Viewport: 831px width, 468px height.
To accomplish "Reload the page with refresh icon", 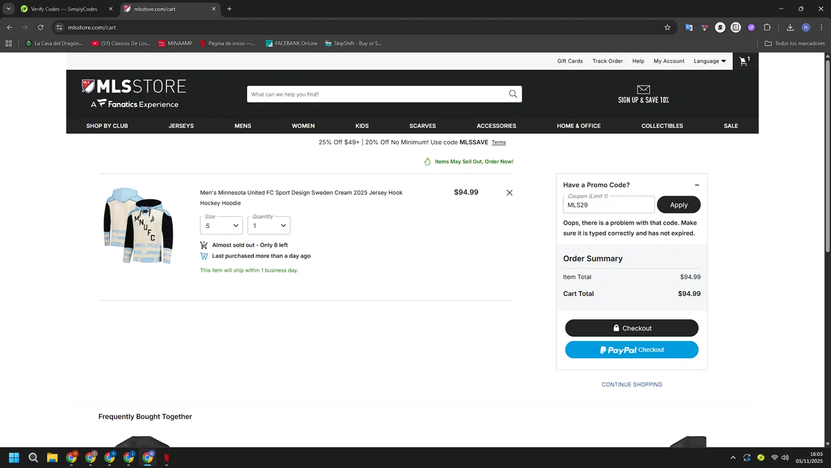I will [40, 27].
